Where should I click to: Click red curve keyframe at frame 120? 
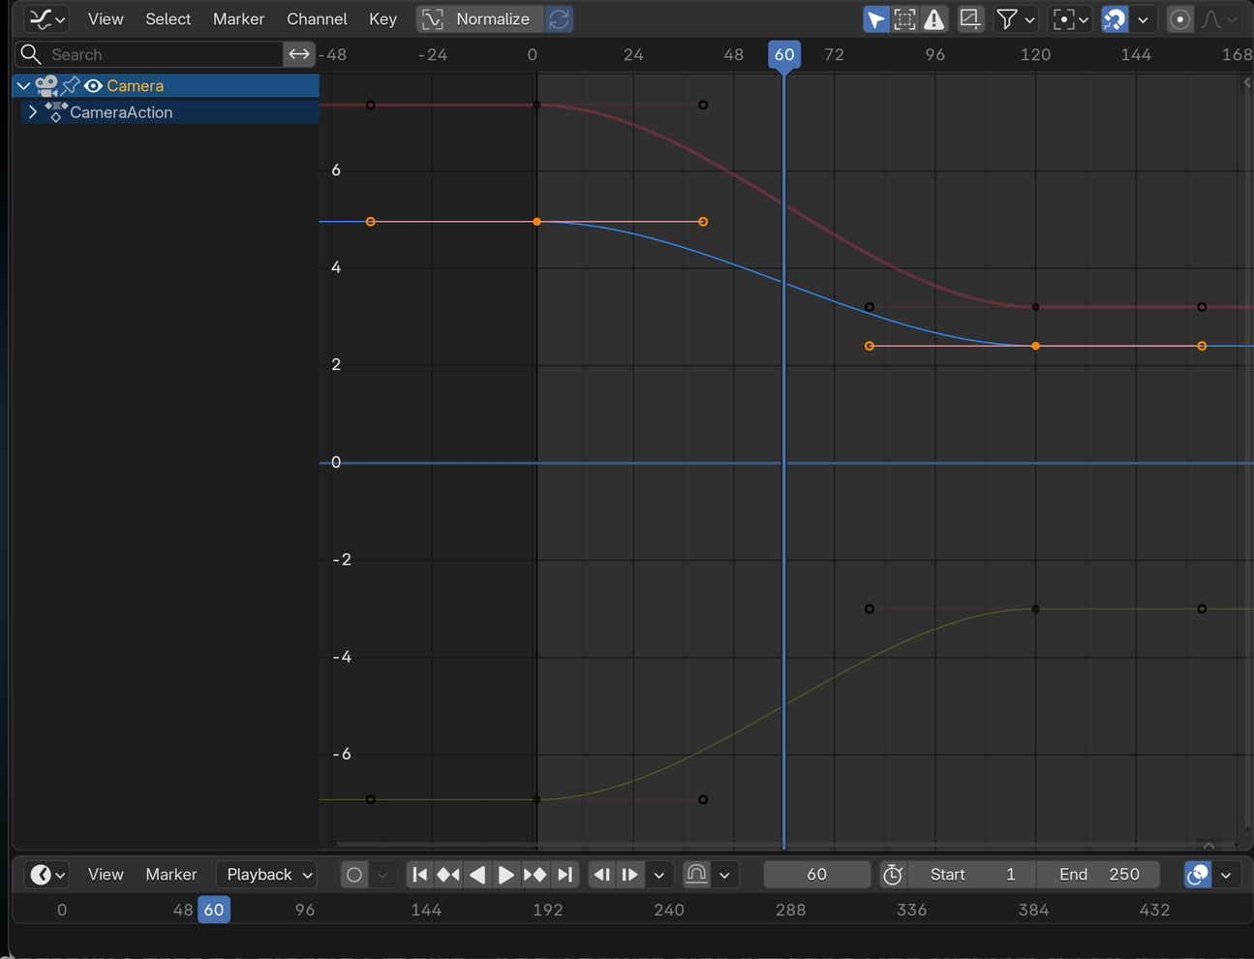(x=1036, y=307)
